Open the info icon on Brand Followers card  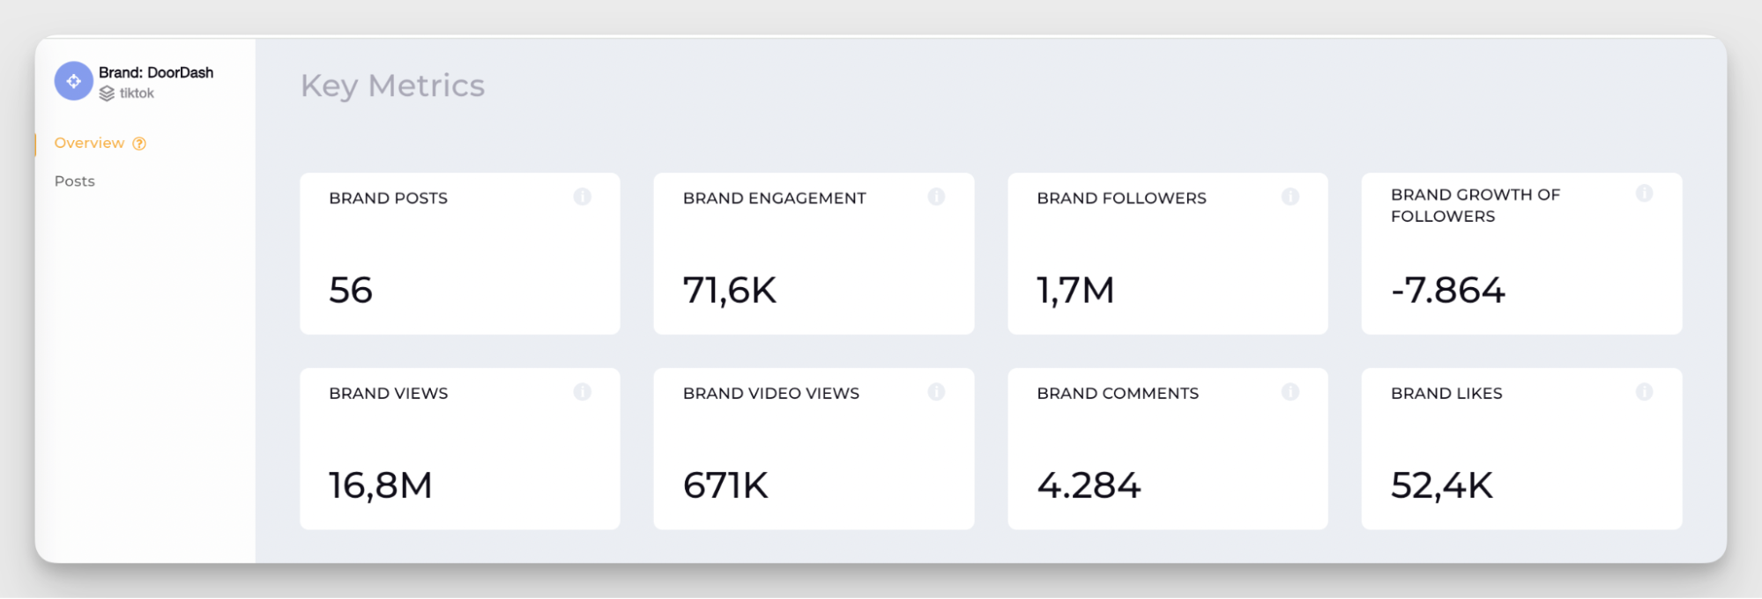pyautogui.click(x=1290, y=196)
